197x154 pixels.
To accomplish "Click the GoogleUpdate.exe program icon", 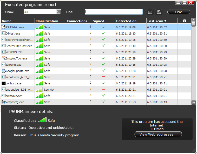I will coord(4,71).
